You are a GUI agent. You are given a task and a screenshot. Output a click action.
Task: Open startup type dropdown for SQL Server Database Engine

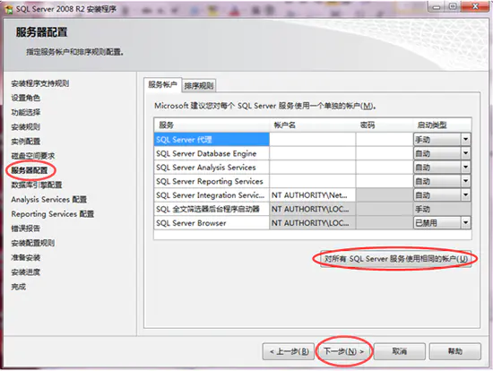coord(465,153)
